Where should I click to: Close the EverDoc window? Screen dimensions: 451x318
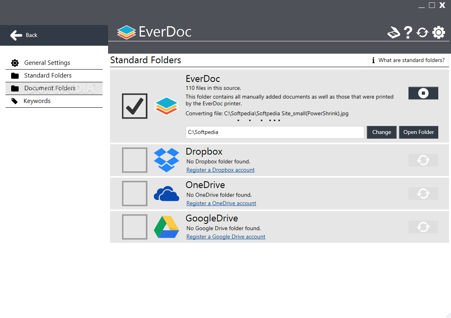coord(442,5)
